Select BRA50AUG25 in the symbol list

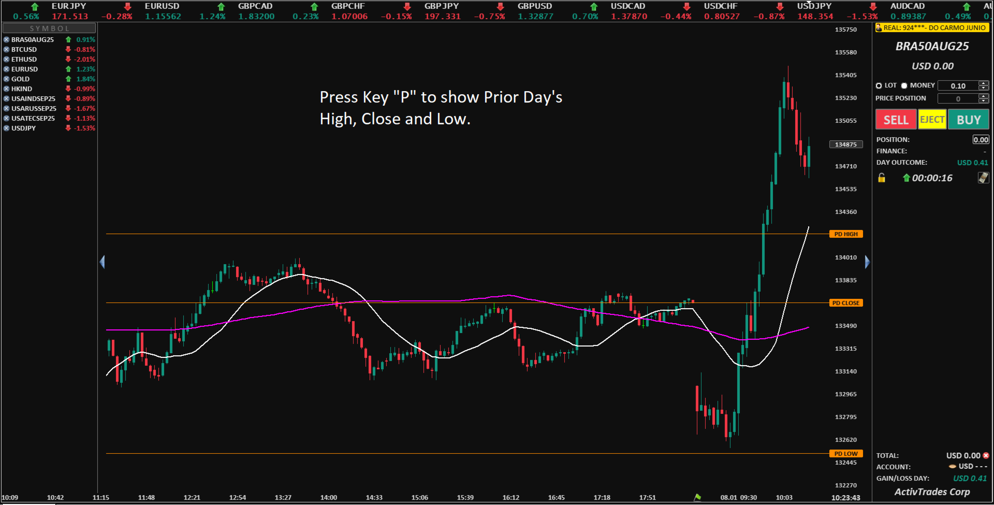(x=33, y=40)
